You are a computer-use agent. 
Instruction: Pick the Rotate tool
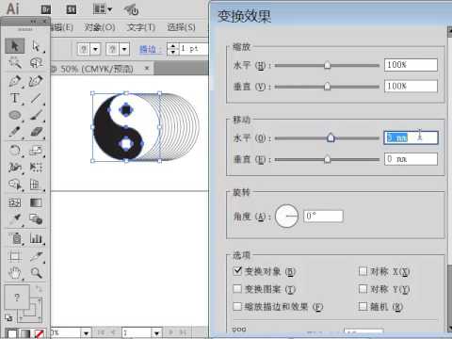pos(14,151)
